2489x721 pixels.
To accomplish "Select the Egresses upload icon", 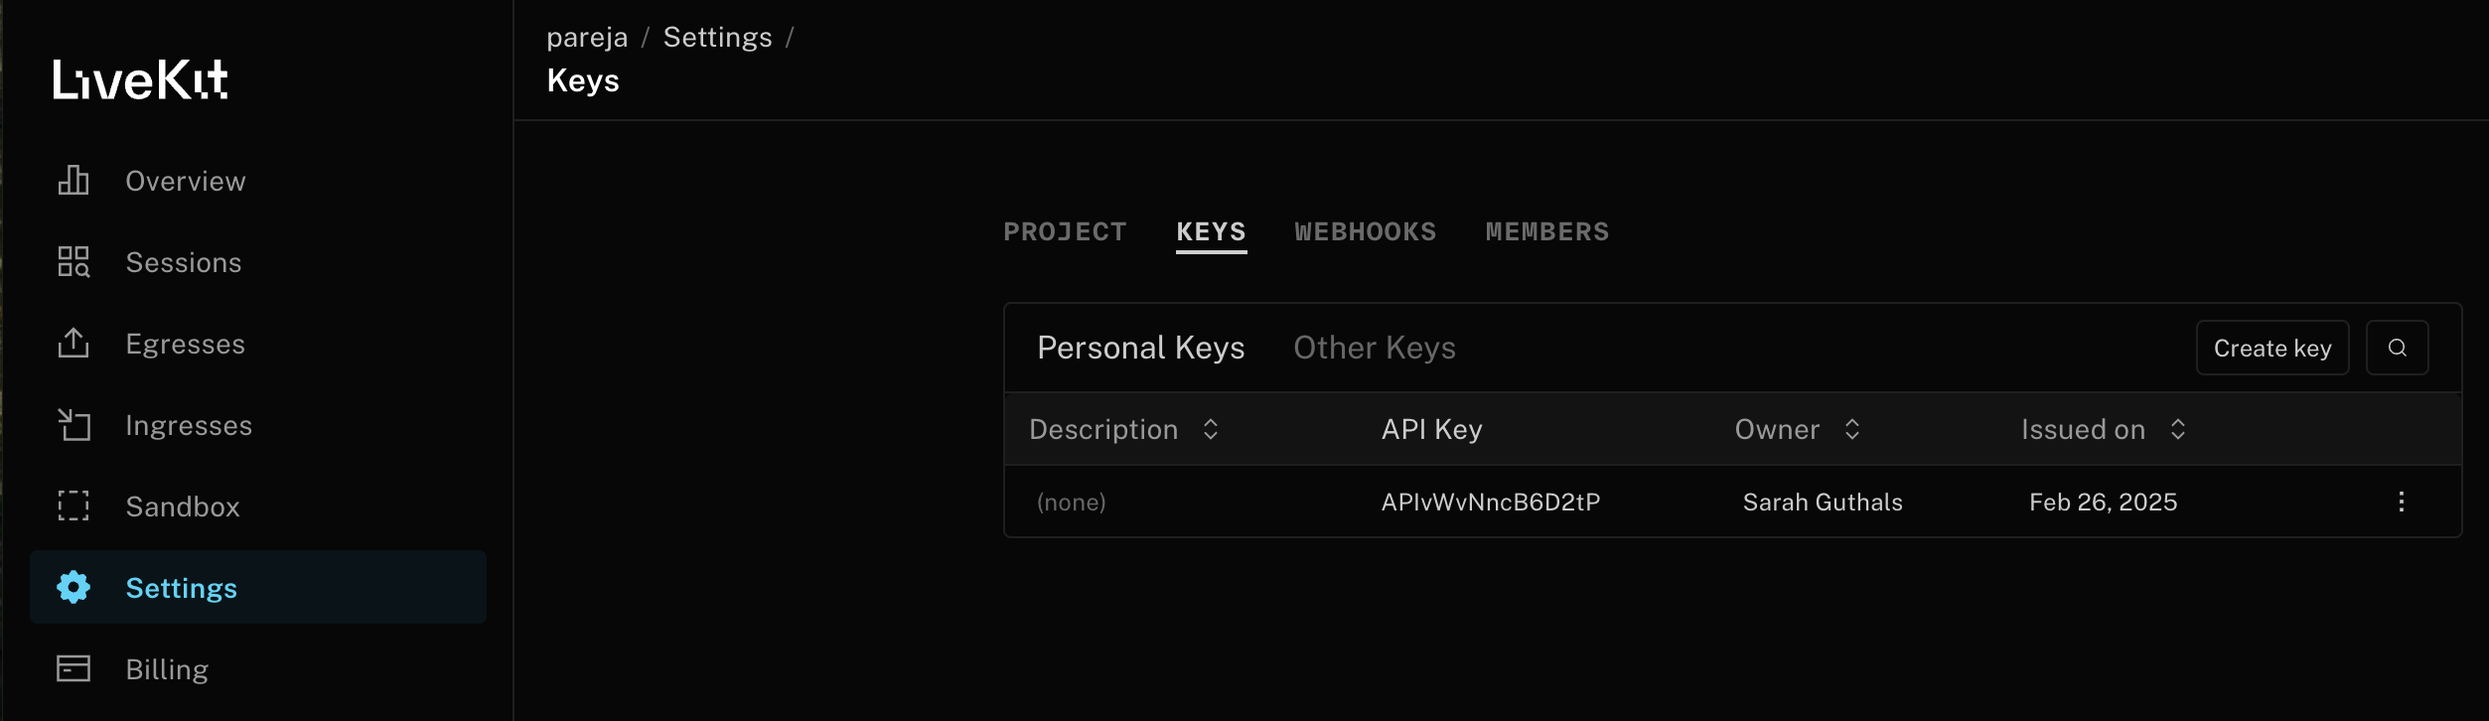I will click(x=73, y=344).
